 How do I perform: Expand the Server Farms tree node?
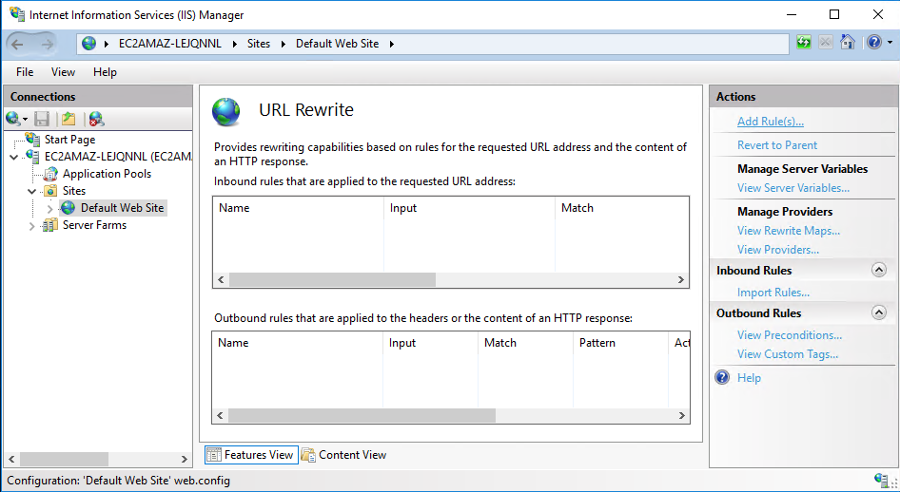click(x=31, y=226)
